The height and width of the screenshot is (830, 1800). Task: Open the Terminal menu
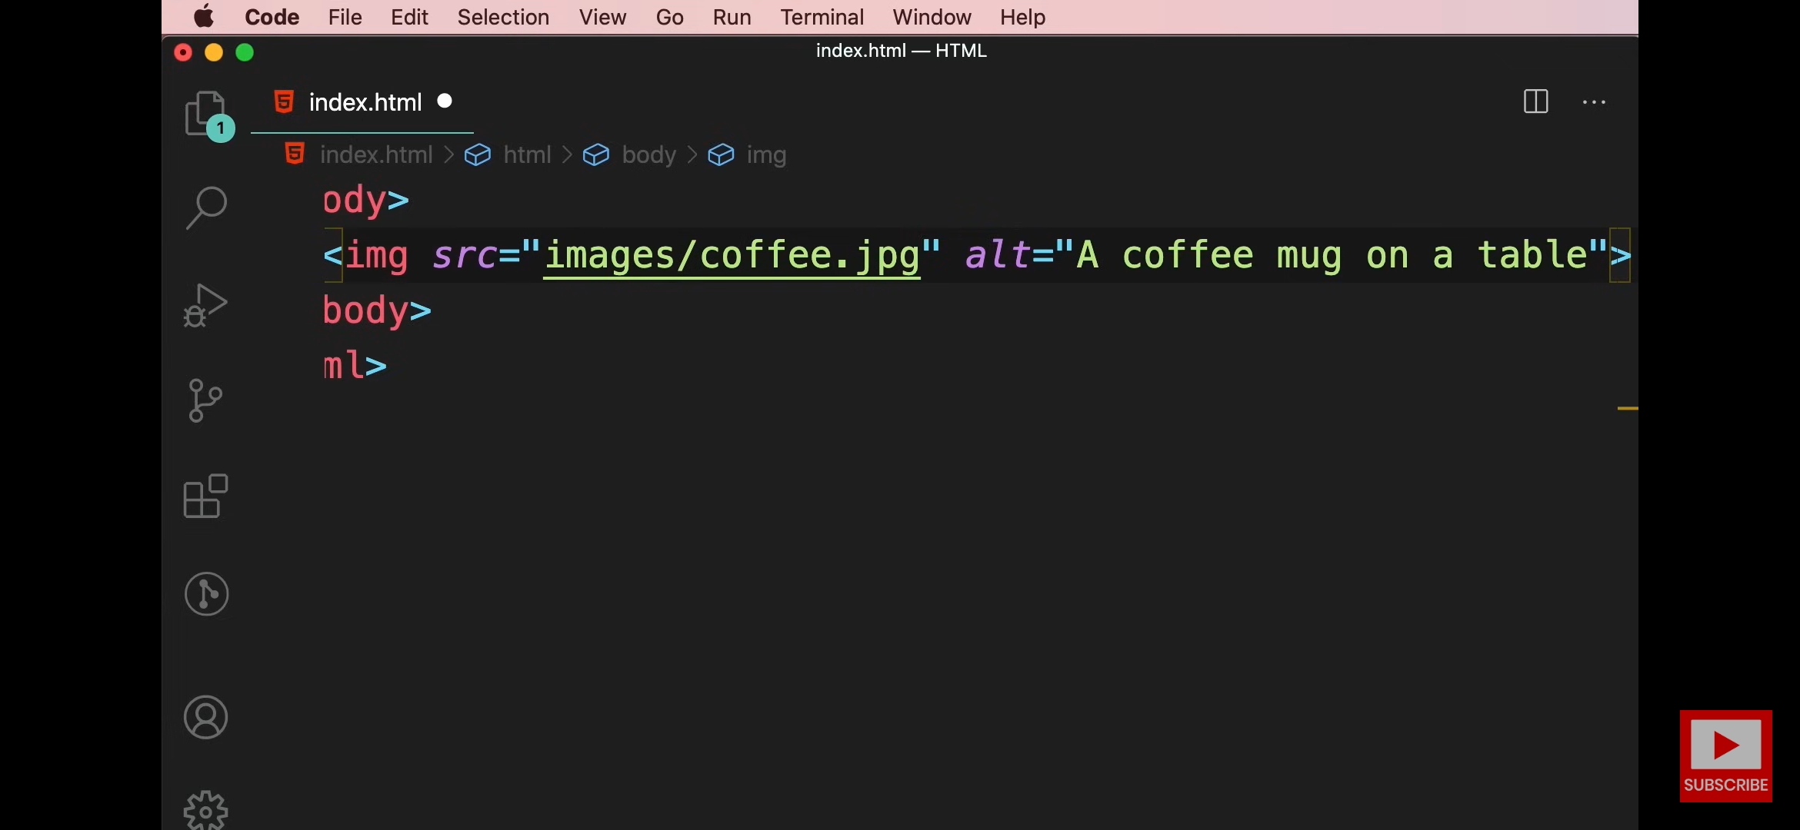[822, 17]
